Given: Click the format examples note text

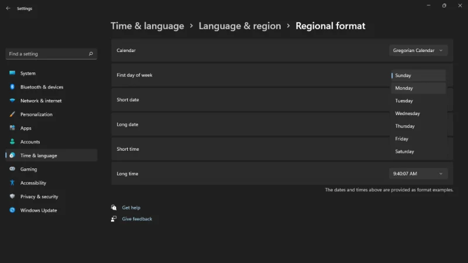Looking at the screenshot, I should (389, 189).
